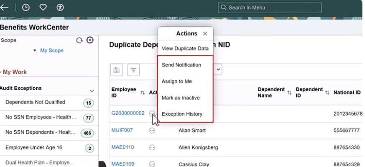Viewport: 365px width, 167px height.
Task: Click the Allan Smart name cell
Action: coord(192,131)
